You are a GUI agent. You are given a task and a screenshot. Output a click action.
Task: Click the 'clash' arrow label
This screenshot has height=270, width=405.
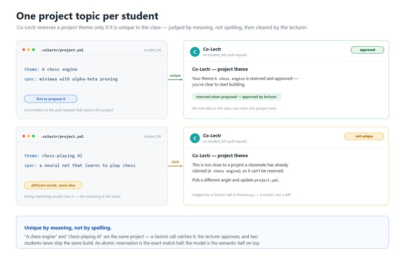[175, 162]
